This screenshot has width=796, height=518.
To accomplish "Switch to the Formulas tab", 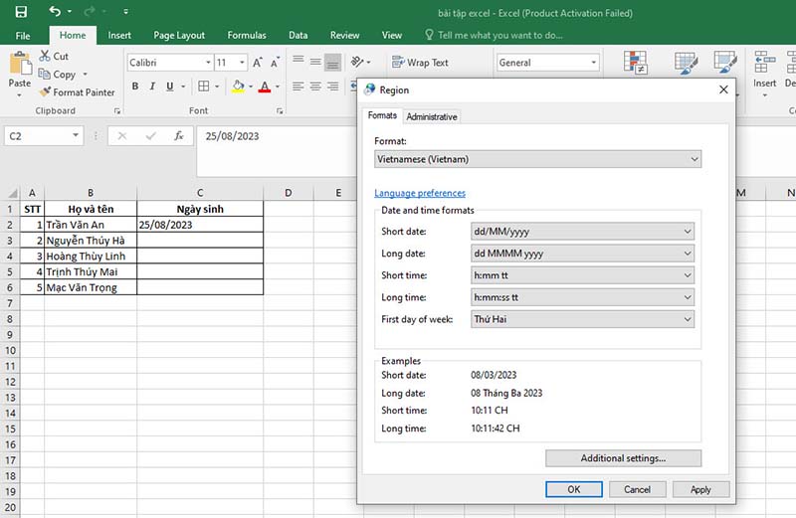I will 247,35.
